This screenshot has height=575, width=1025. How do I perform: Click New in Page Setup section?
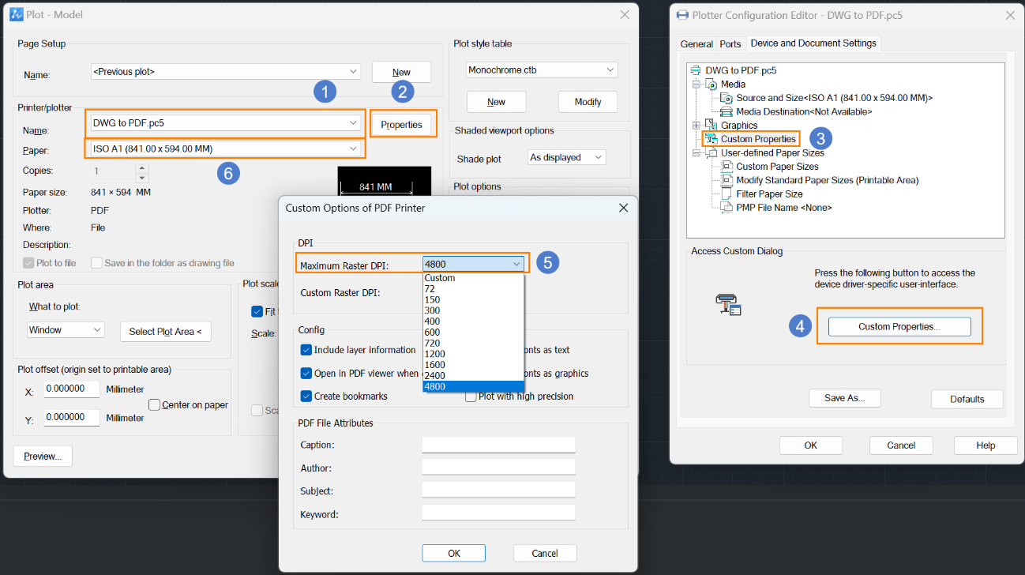[x=402, y=72]
